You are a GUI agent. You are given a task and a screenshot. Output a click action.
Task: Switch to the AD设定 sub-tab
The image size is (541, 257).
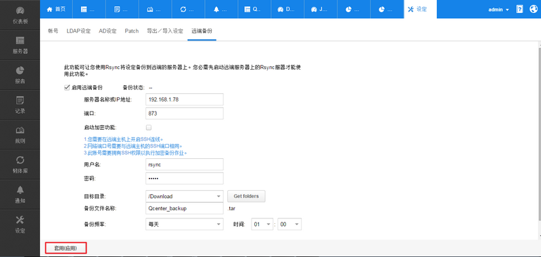pyautogui.click(x=108, y=30)
